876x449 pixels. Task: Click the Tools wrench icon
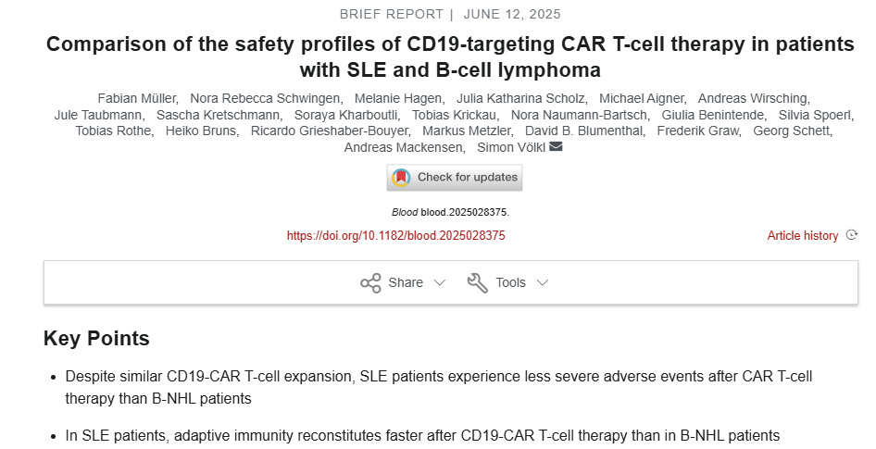coord(478,282)
